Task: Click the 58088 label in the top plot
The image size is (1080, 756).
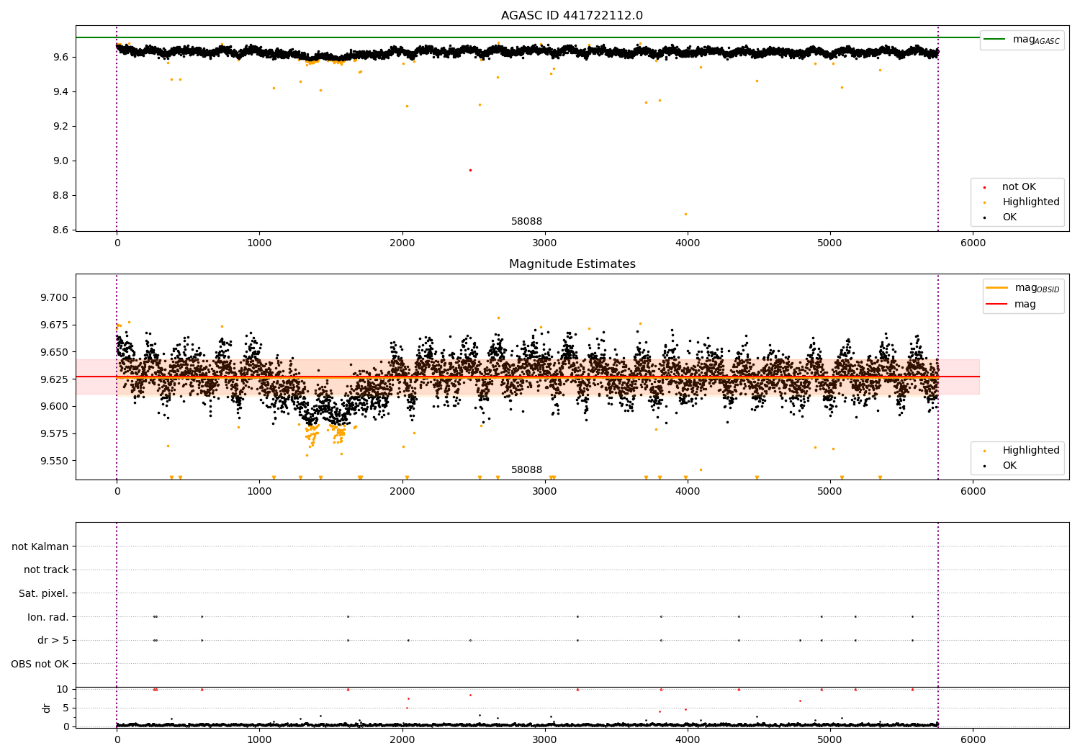Action: pos(526,222)
